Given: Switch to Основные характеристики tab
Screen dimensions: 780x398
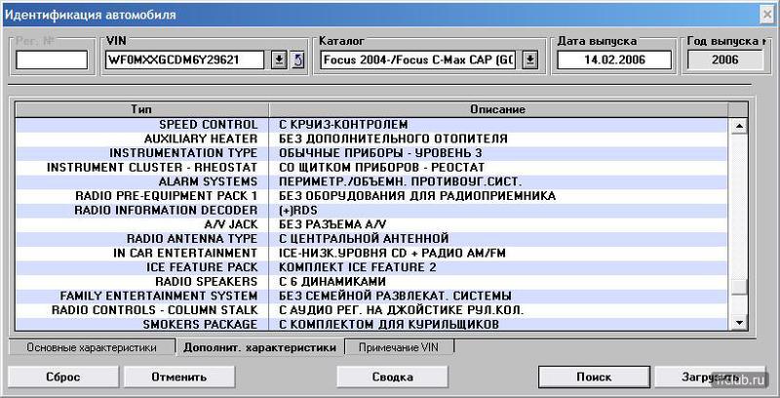Looking at the screenshot, I should [92, 347].
